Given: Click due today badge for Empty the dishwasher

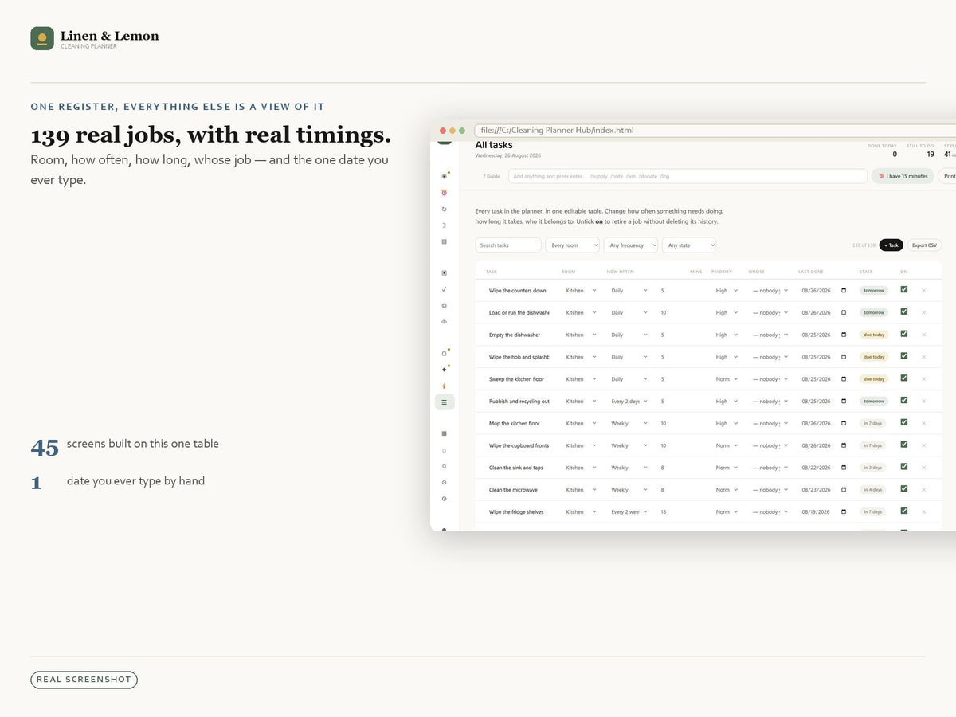Looking at the screenshot, I should coord(874,335).
